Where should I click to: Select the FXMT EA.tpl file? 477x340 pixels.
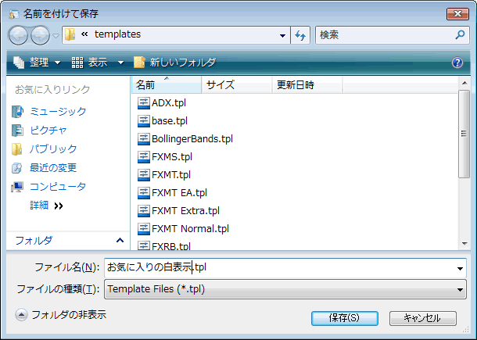pyautogui.click(x=180, y=193)
